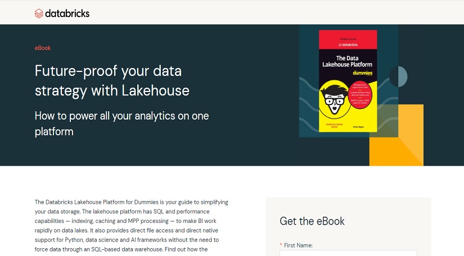This screenshot has width=464, height=256.
Task: Click the red circle badge on cover
Action: click(x=360, y=94)
